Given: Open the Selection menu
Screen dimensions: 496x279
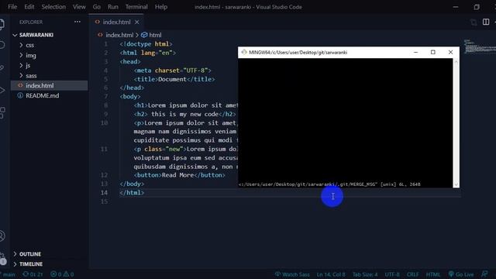Looking at the screenshot, I should coord(53,7).
